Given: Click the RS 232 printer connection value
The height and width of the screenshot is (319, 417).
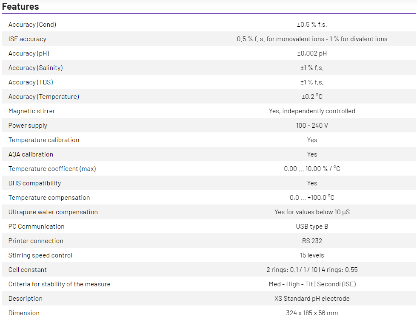Looking at the screenshot, I should 312,241.
